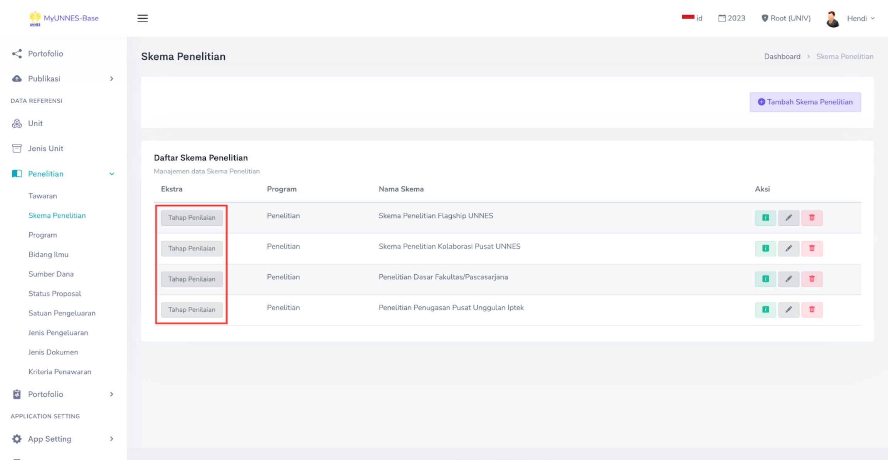Screen dimensions: 888x460
Task: Open info for Penelitian Penugasan Pusat Unggulan
Action: click(765, 309)
